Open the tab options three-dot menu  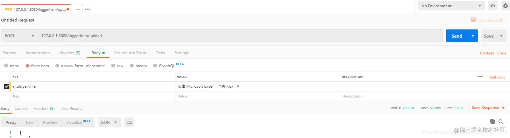coord(87,9)
